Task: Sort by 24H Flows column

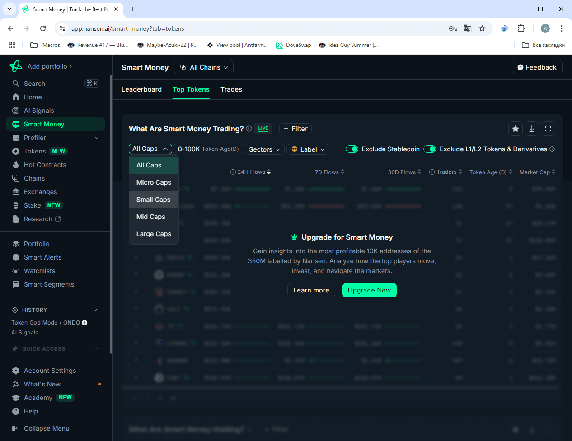Action: coord(251,172)
